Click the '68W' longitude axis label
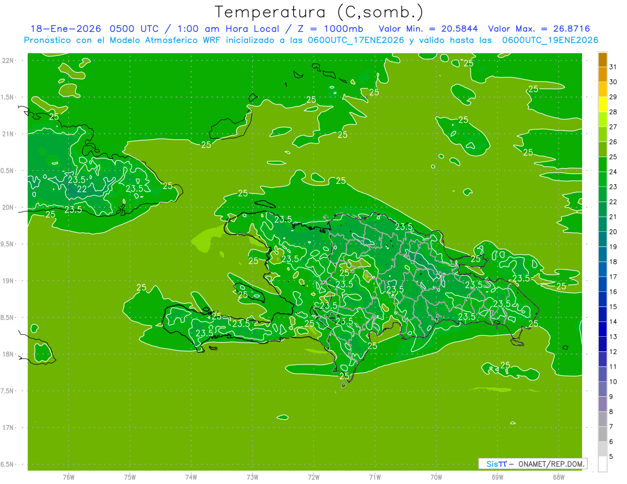The image size is (627, 484). pos(558,477)
